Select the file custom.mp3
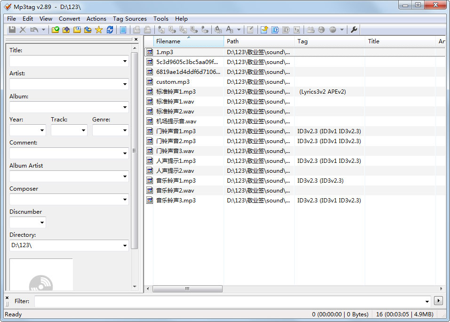This screenshot has width=450, height=322. (173, 82)
